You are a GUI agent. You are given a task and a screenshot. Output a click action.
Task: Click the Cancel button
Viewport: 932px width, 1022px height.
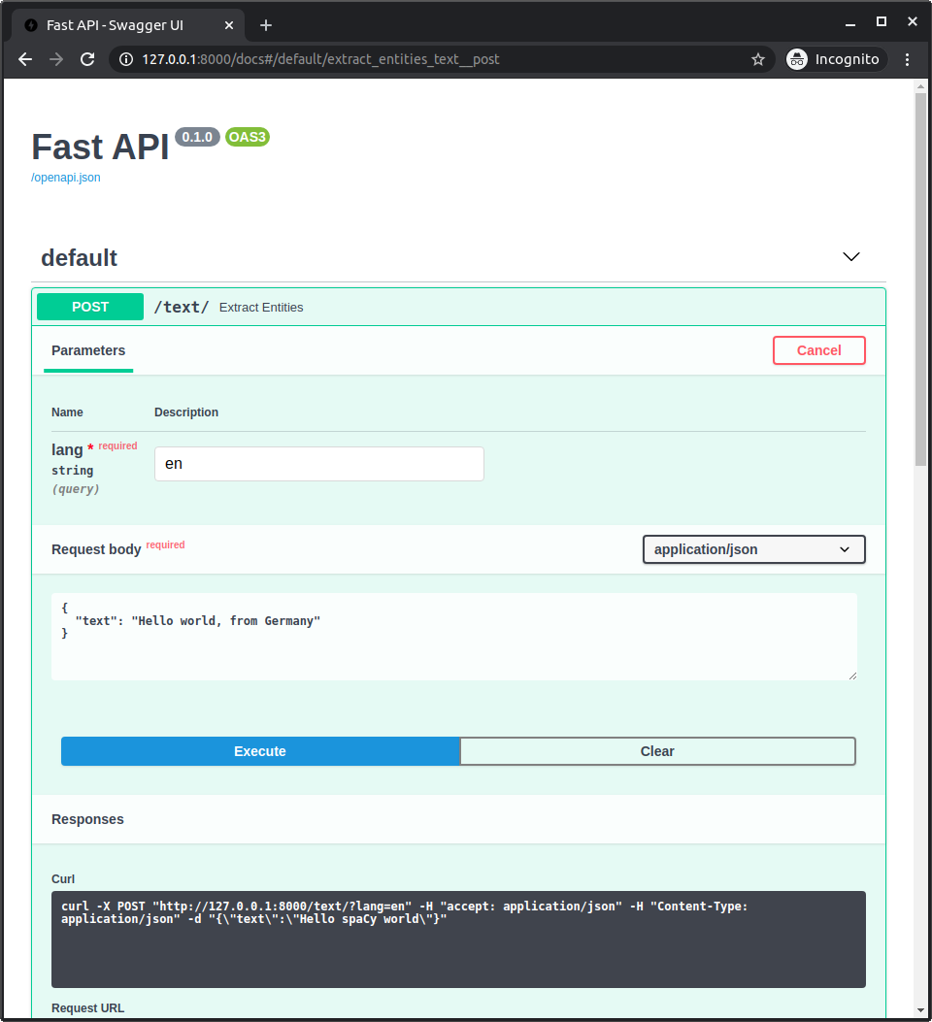coord(818,350)
